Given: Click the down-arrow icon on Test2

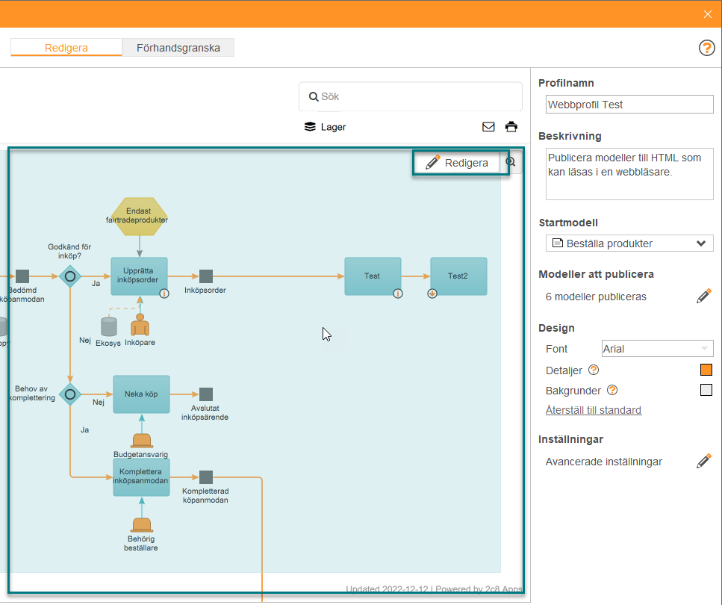Looking at the screenshot, I should tap(432, 294).
